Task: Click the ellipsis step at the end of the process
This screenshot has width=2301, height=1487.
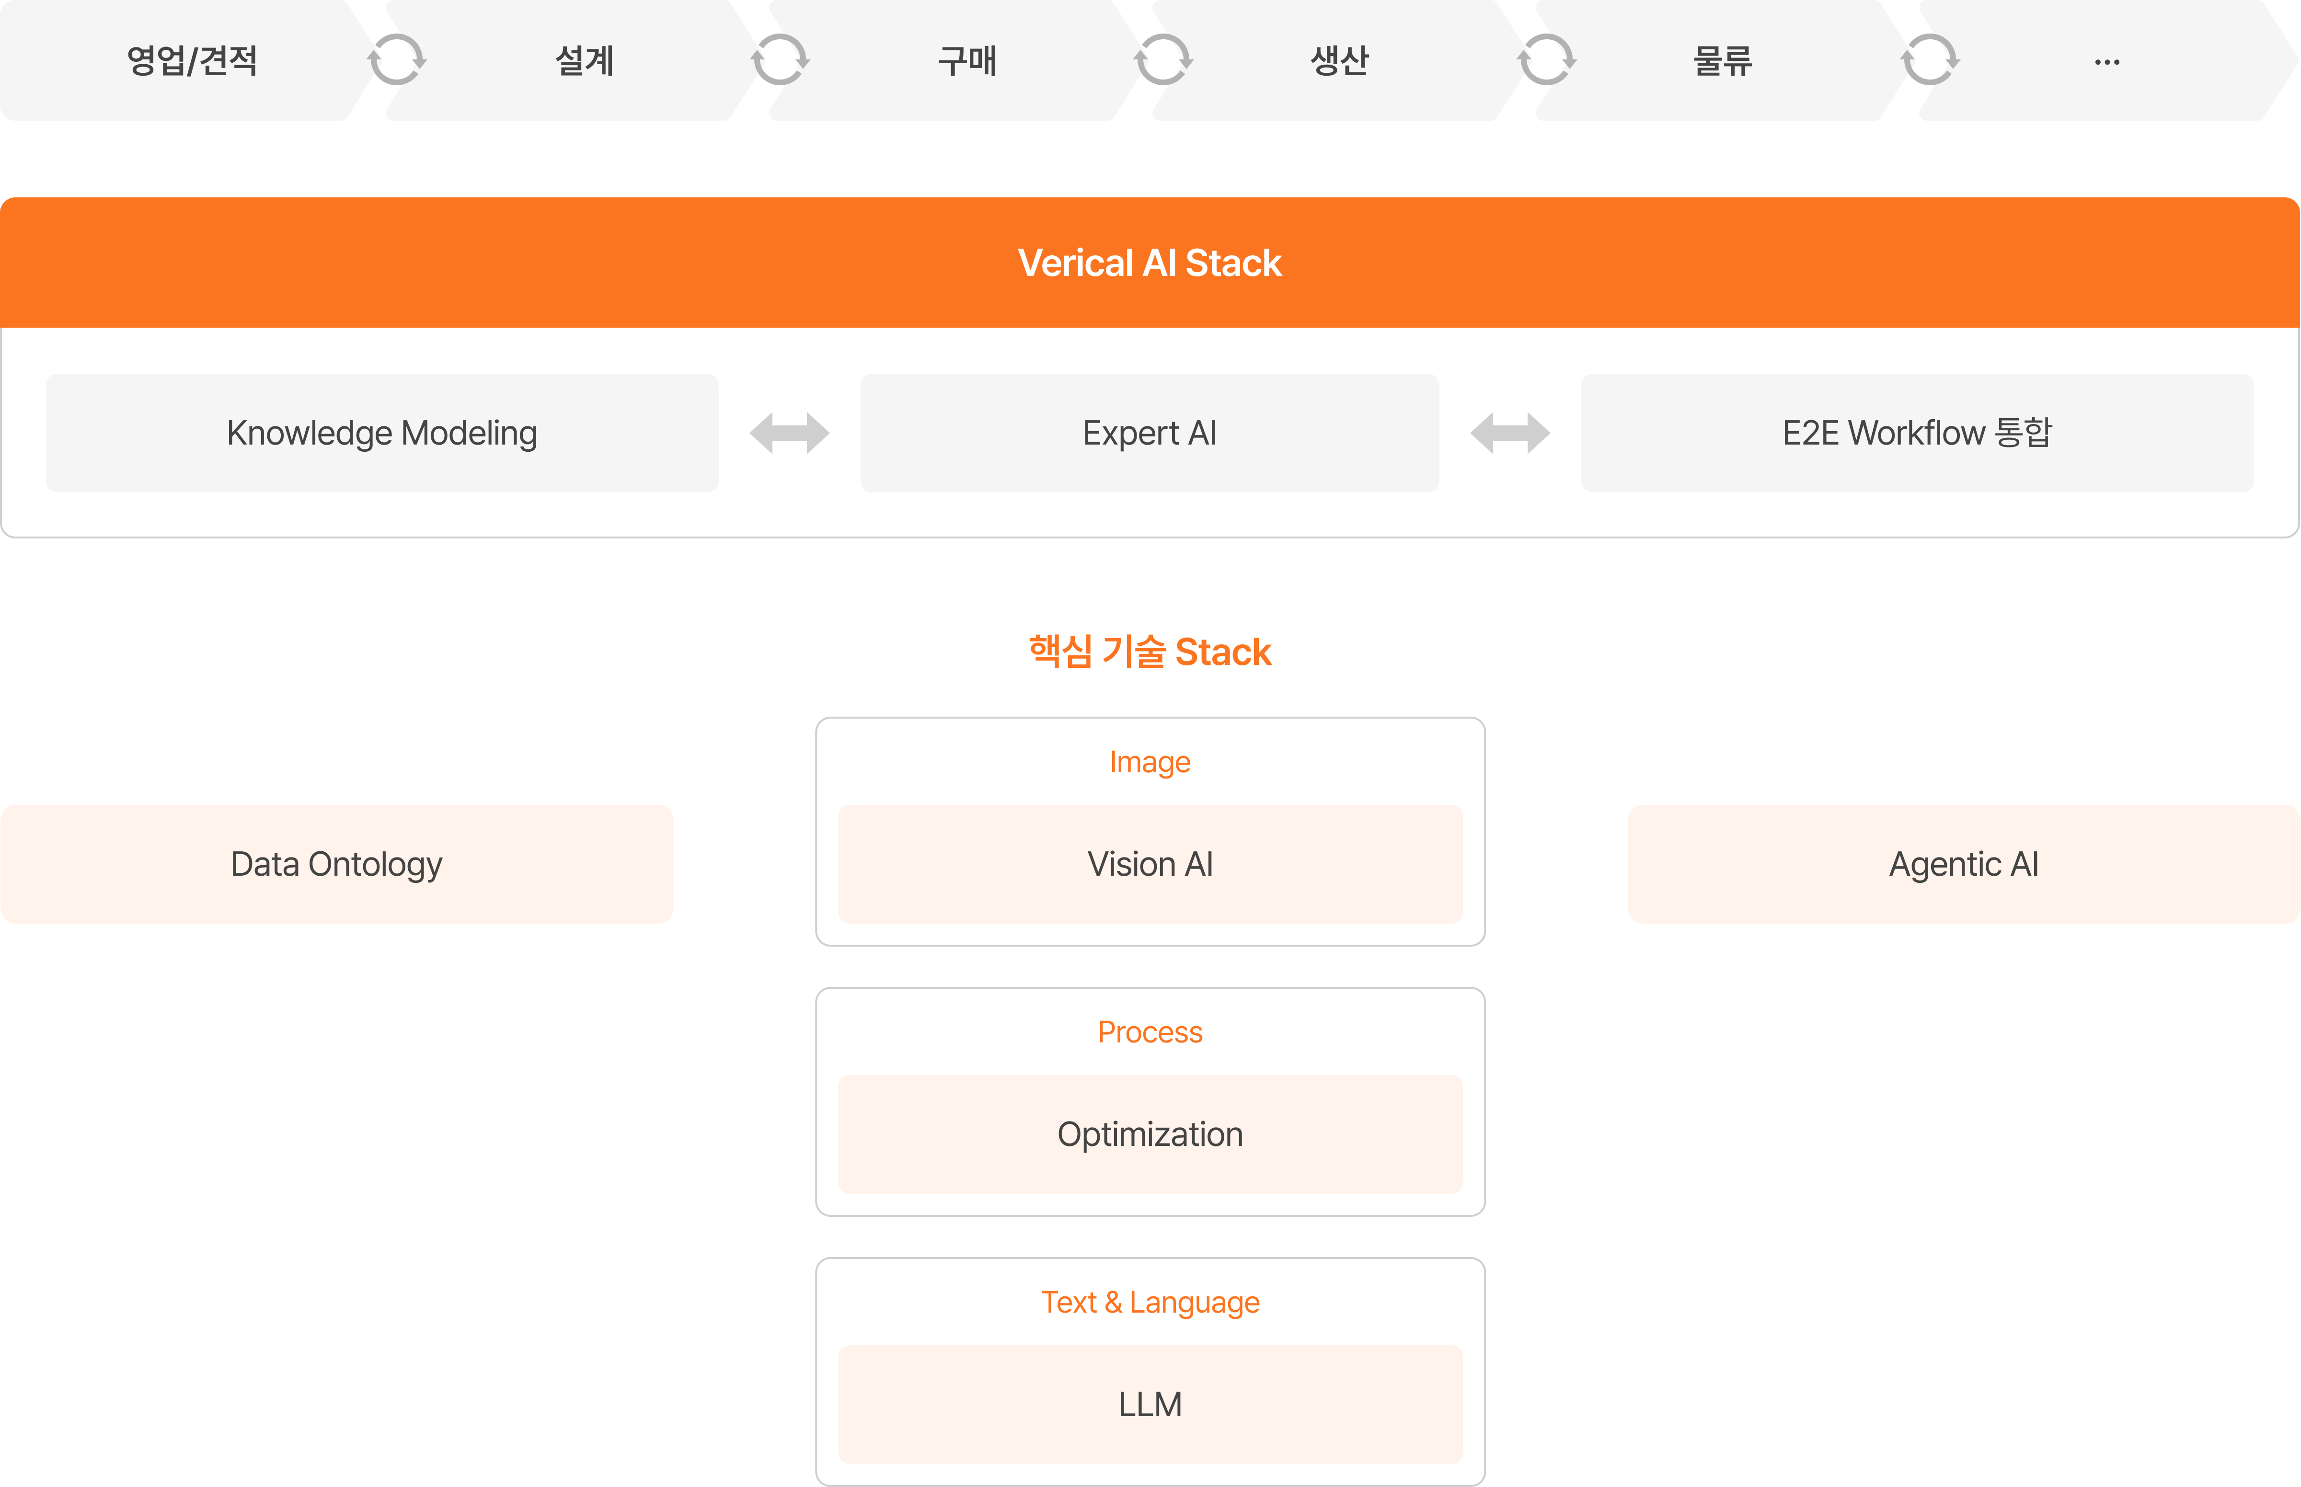Action: 2107,61
